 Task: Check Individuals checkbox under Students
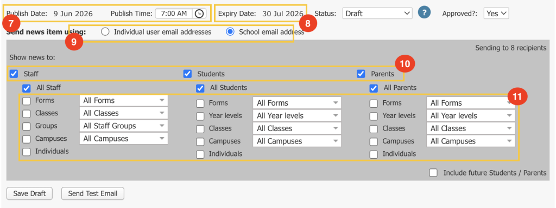[200, 154]
